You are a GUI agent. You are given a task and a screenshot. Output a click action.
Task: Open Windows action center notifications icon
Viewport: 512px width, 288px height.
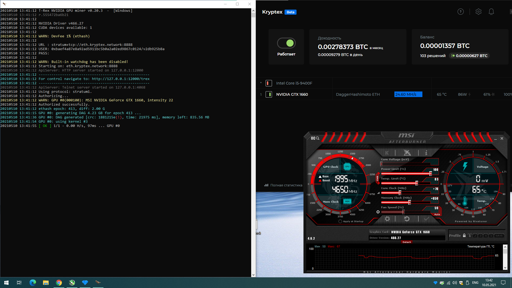click(503, 283)
